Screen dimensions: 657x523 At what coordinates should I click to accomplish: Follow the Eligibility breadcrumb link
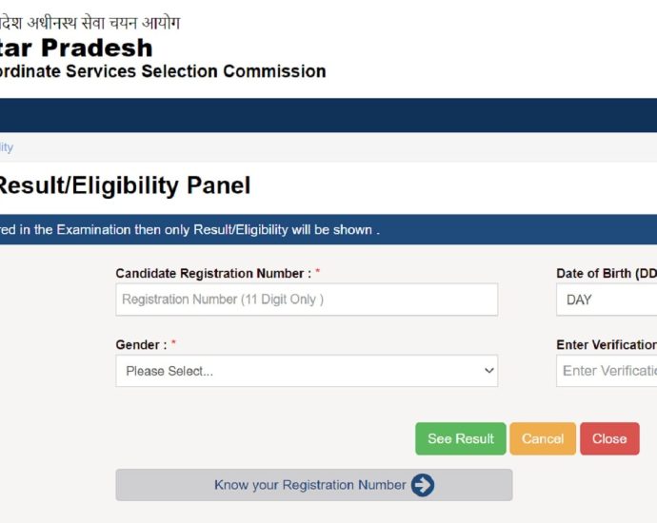6,147
